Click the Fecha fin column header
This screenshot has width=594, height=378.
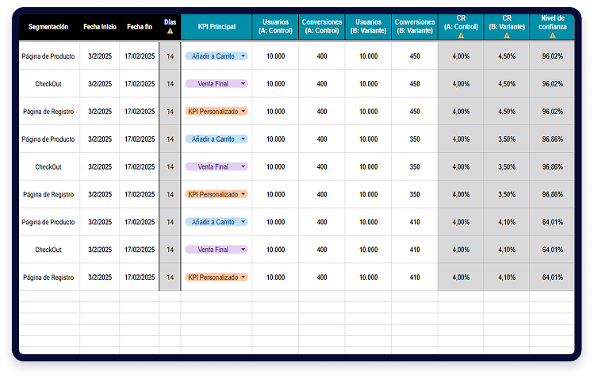click(x=138, y=27)
